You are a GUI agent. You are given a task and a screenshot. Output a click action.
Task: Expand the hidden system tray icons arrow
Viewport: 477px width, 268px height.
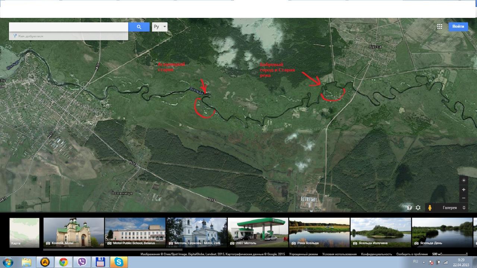click(423, 262)
